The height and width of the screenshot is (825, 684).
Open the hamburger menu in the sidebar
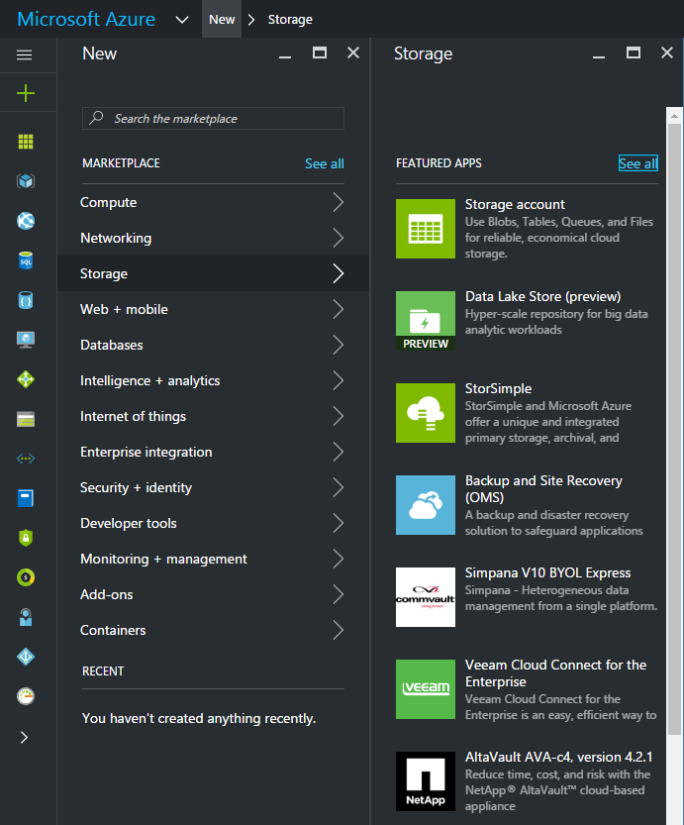click(25, 55)
